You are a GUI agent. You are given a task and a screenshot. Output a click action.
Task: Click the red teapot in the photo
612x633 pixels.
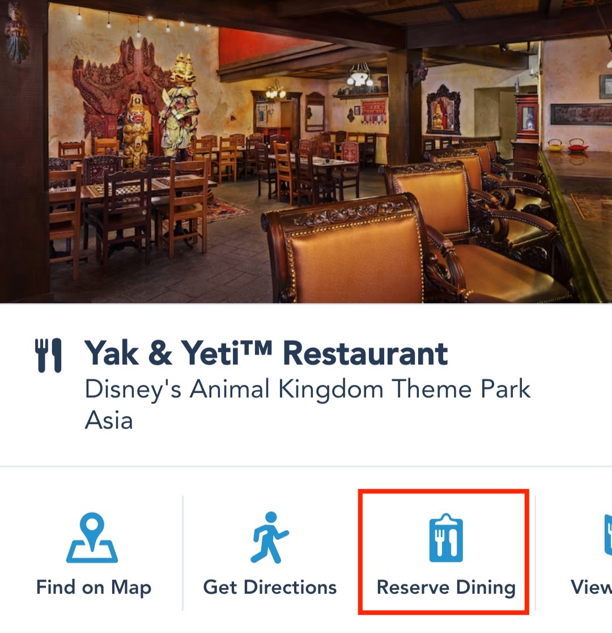tap(577, 145)
